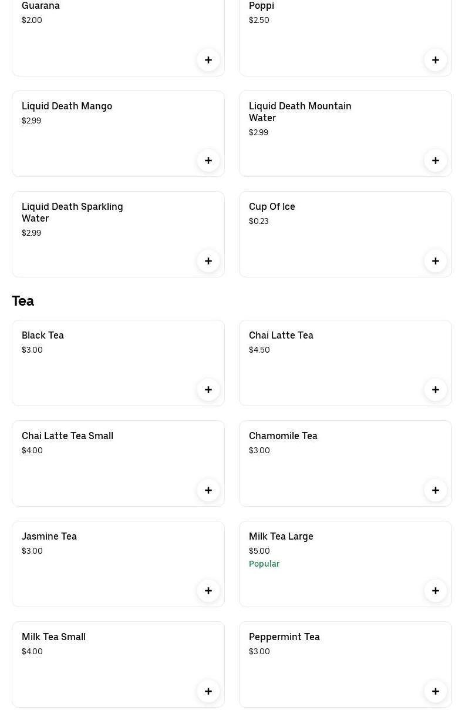
Task: Select the Jasmine Tea item name
Action: (x=49, y=536)
